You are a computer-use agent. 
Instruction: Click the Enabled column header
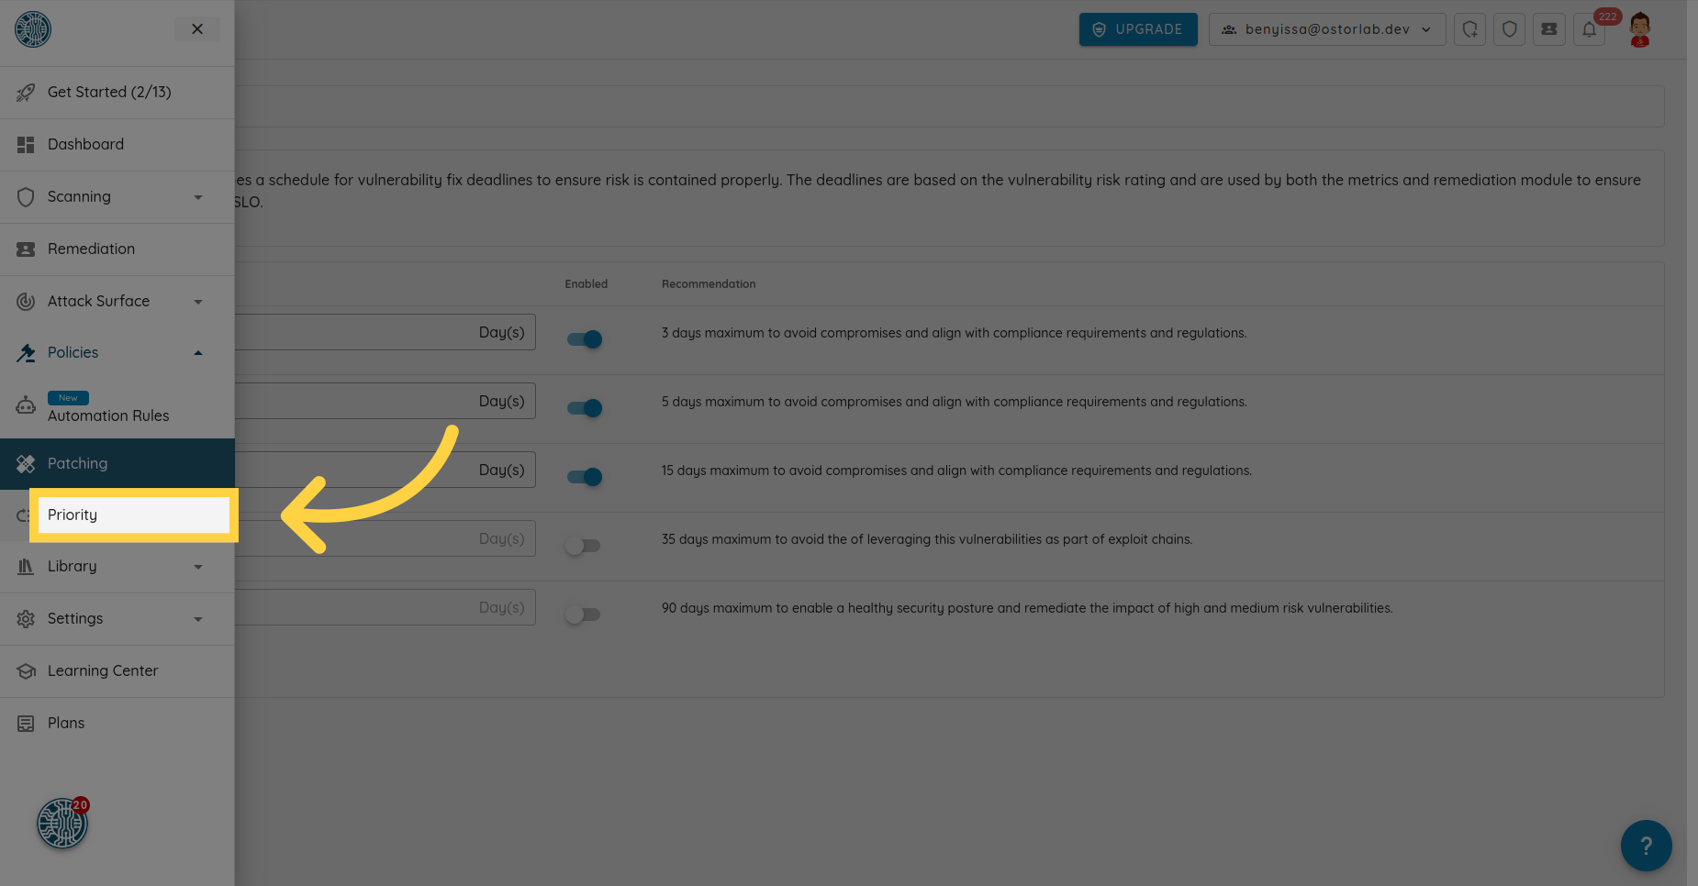point(586,284)
